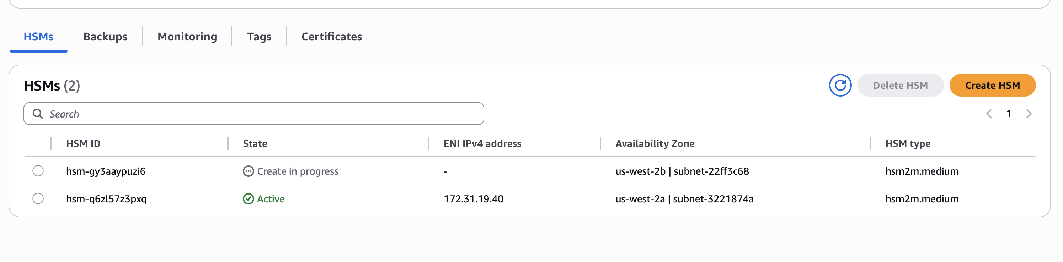Show the Certificates tab
This screenshot has height=262, width=1063.
coord(332,37)
